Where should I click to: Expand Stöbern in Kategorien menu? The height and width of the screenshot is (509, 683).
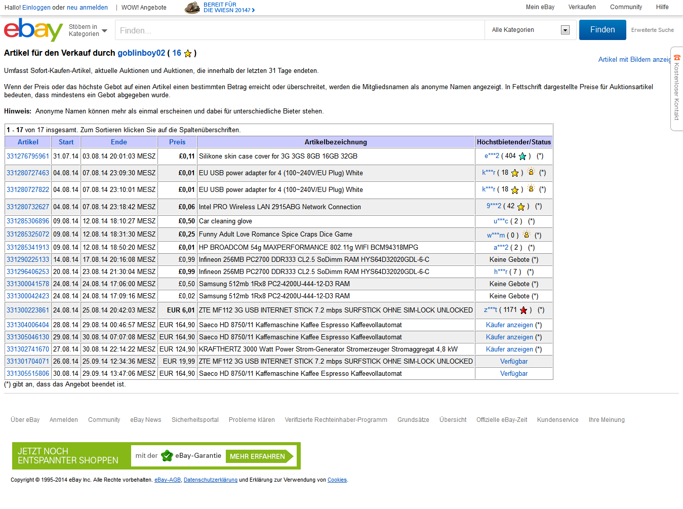(x=88, y=30)
